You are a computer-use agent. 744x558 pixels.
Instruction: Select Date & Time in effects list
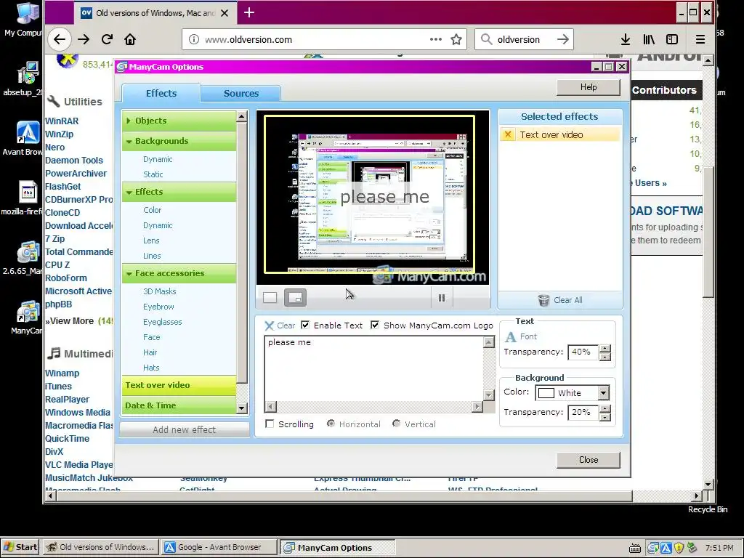179,405
